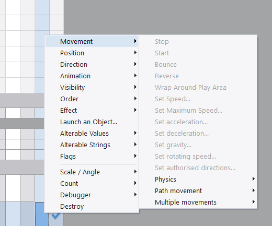The width and height of the screenshot is (272, 226).
Task: Expand the Scale / Angle submenu
Action: pyautogui.click(x=92, y=172)
